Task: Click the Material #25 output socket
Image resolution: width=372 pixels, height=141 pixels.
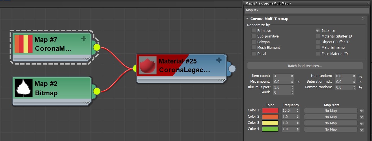Action: (x=232, y=69)
